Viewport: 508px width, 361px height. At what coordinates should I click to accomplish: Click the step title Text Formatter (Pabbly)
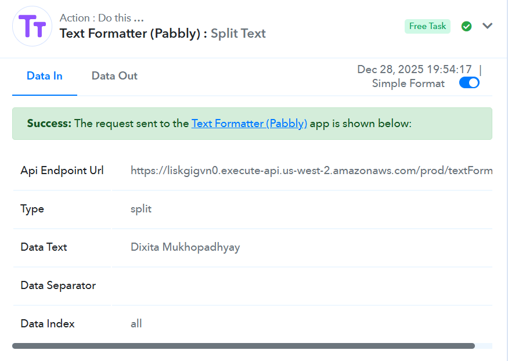pyautogui.click(x=133, y=34)
